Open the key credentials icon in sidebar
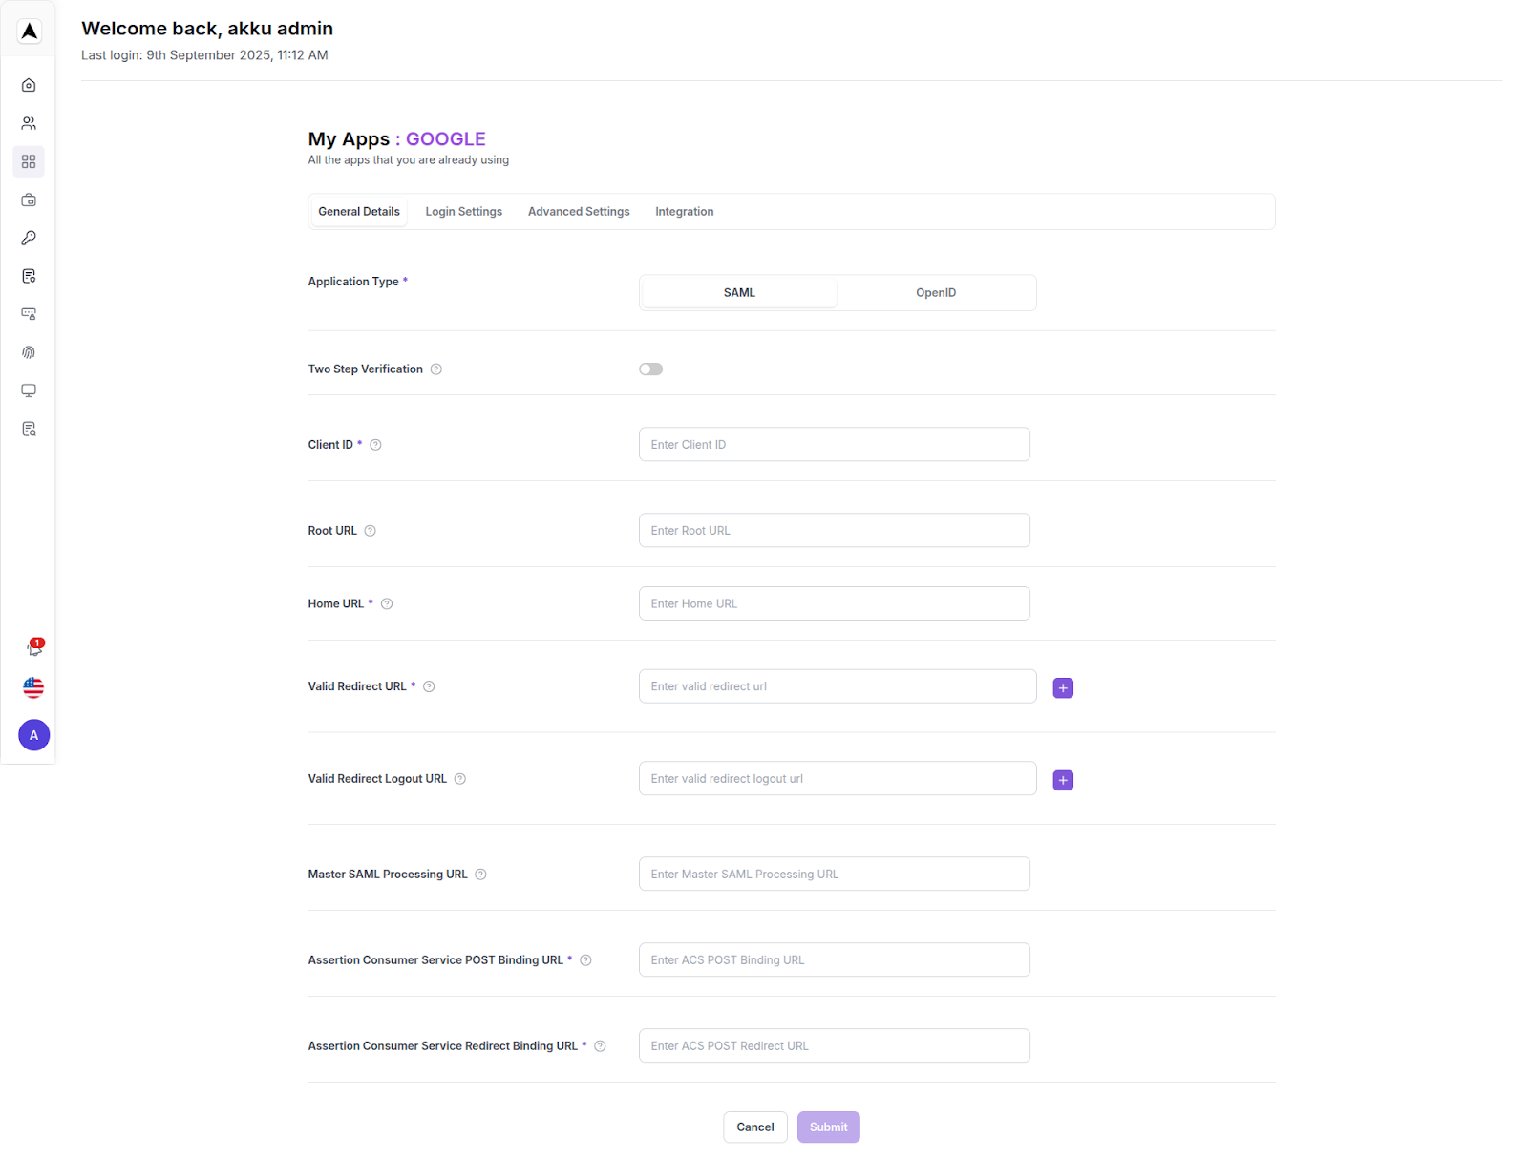 [x=29, y=238]
